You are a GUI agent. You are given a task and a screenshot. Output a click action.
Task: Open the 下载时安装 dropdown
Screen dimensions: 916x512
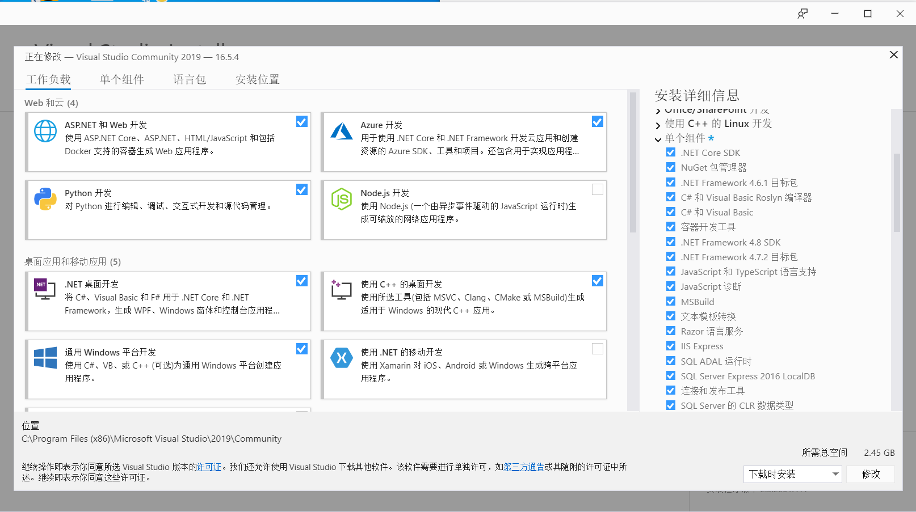pos(792,474)
